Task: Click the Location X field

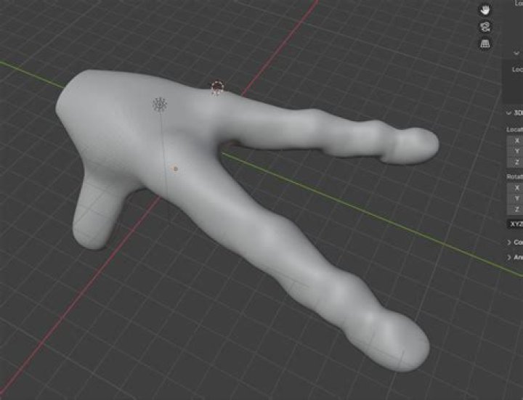Action: coord(515,141)
